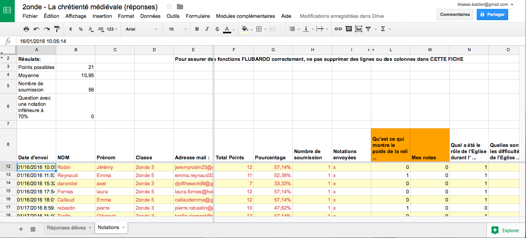Expand the Notations sheet tab menu

[124, 228]
